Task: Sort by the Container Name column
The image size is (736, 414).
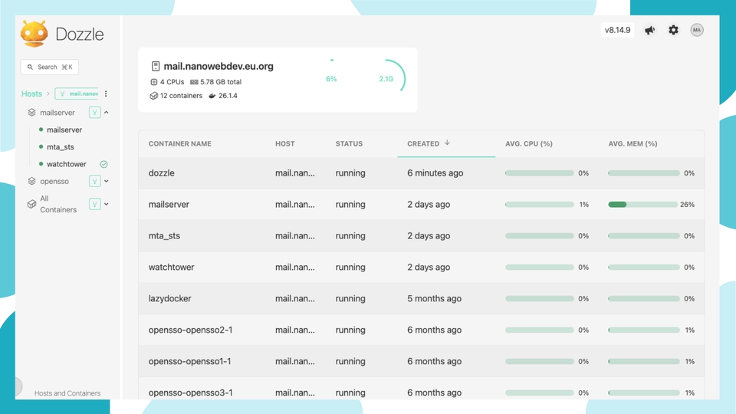Action: point(179,143)
